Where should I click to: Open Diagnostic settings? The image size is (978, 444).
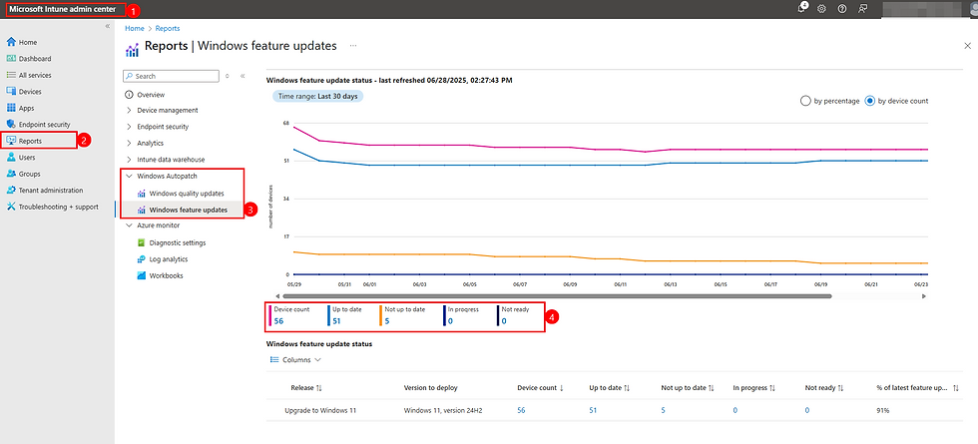tap(178, 242)
